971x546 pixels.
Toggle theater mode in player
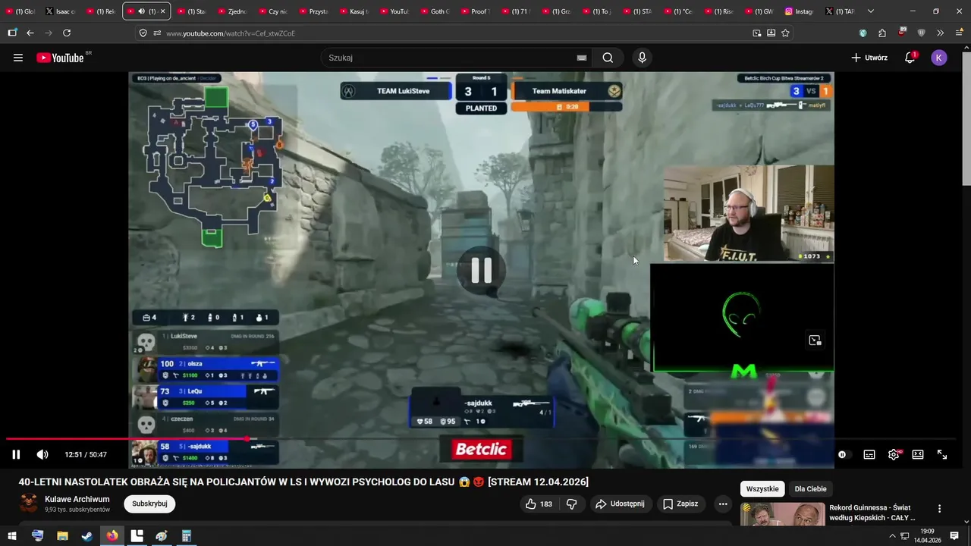(x=918, y=454)
